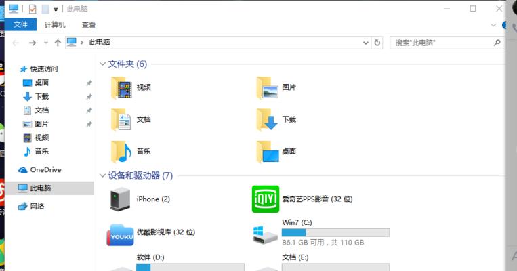Click the 软件 (D:) usage bar
The image size is (517, 271).
click(x=190, y=267)
